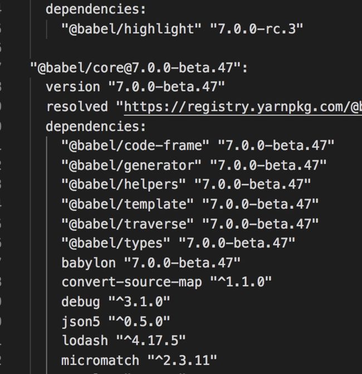
Task: Open the registry.yarnpkg.com resolved URL link
Action: point(243,107)
